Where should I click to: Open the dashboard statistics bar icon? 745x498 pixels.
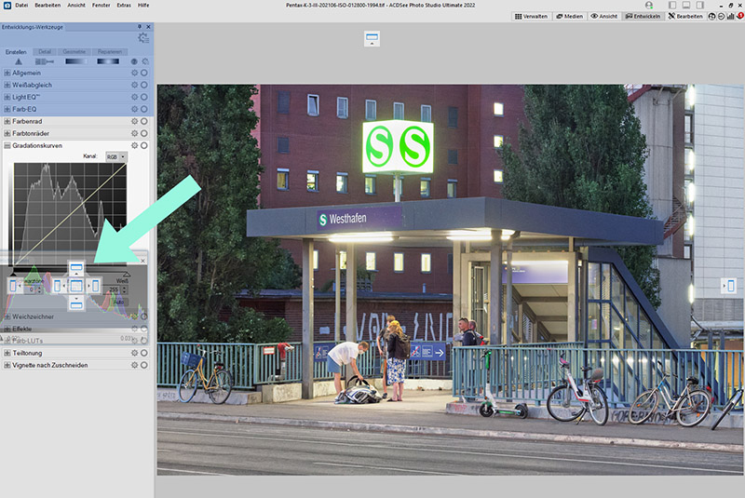pyautogui.click(x=731, y=16)
